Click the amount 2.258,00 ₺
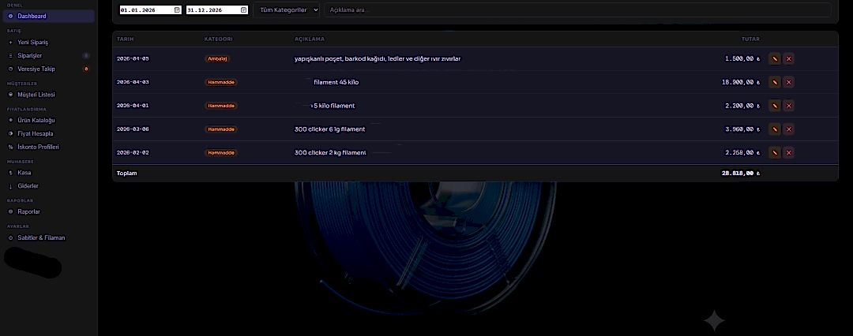This screenshot has width=853, height=336. pos(742,153)
